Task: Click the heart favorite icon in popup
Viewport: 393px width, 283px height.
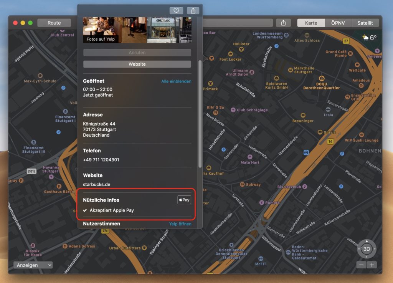Action: click(x=176, y=11)
